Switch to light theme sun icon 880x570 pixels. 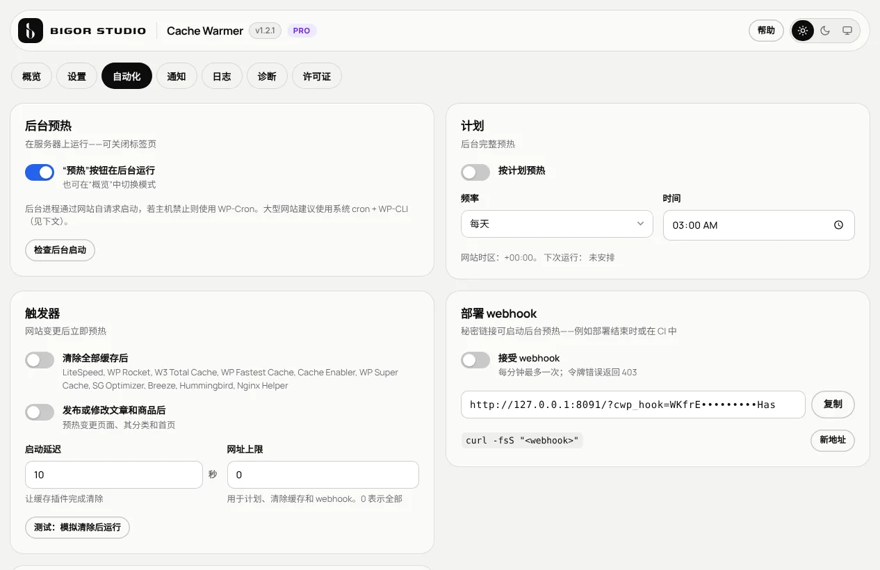click(803, 31)
